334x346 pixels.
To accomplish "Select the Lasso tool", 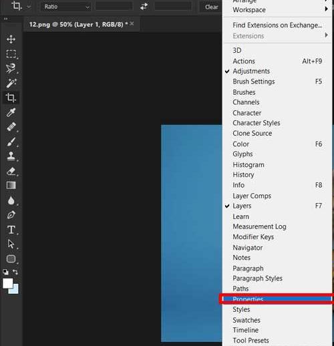I will [x=11, y=68].
